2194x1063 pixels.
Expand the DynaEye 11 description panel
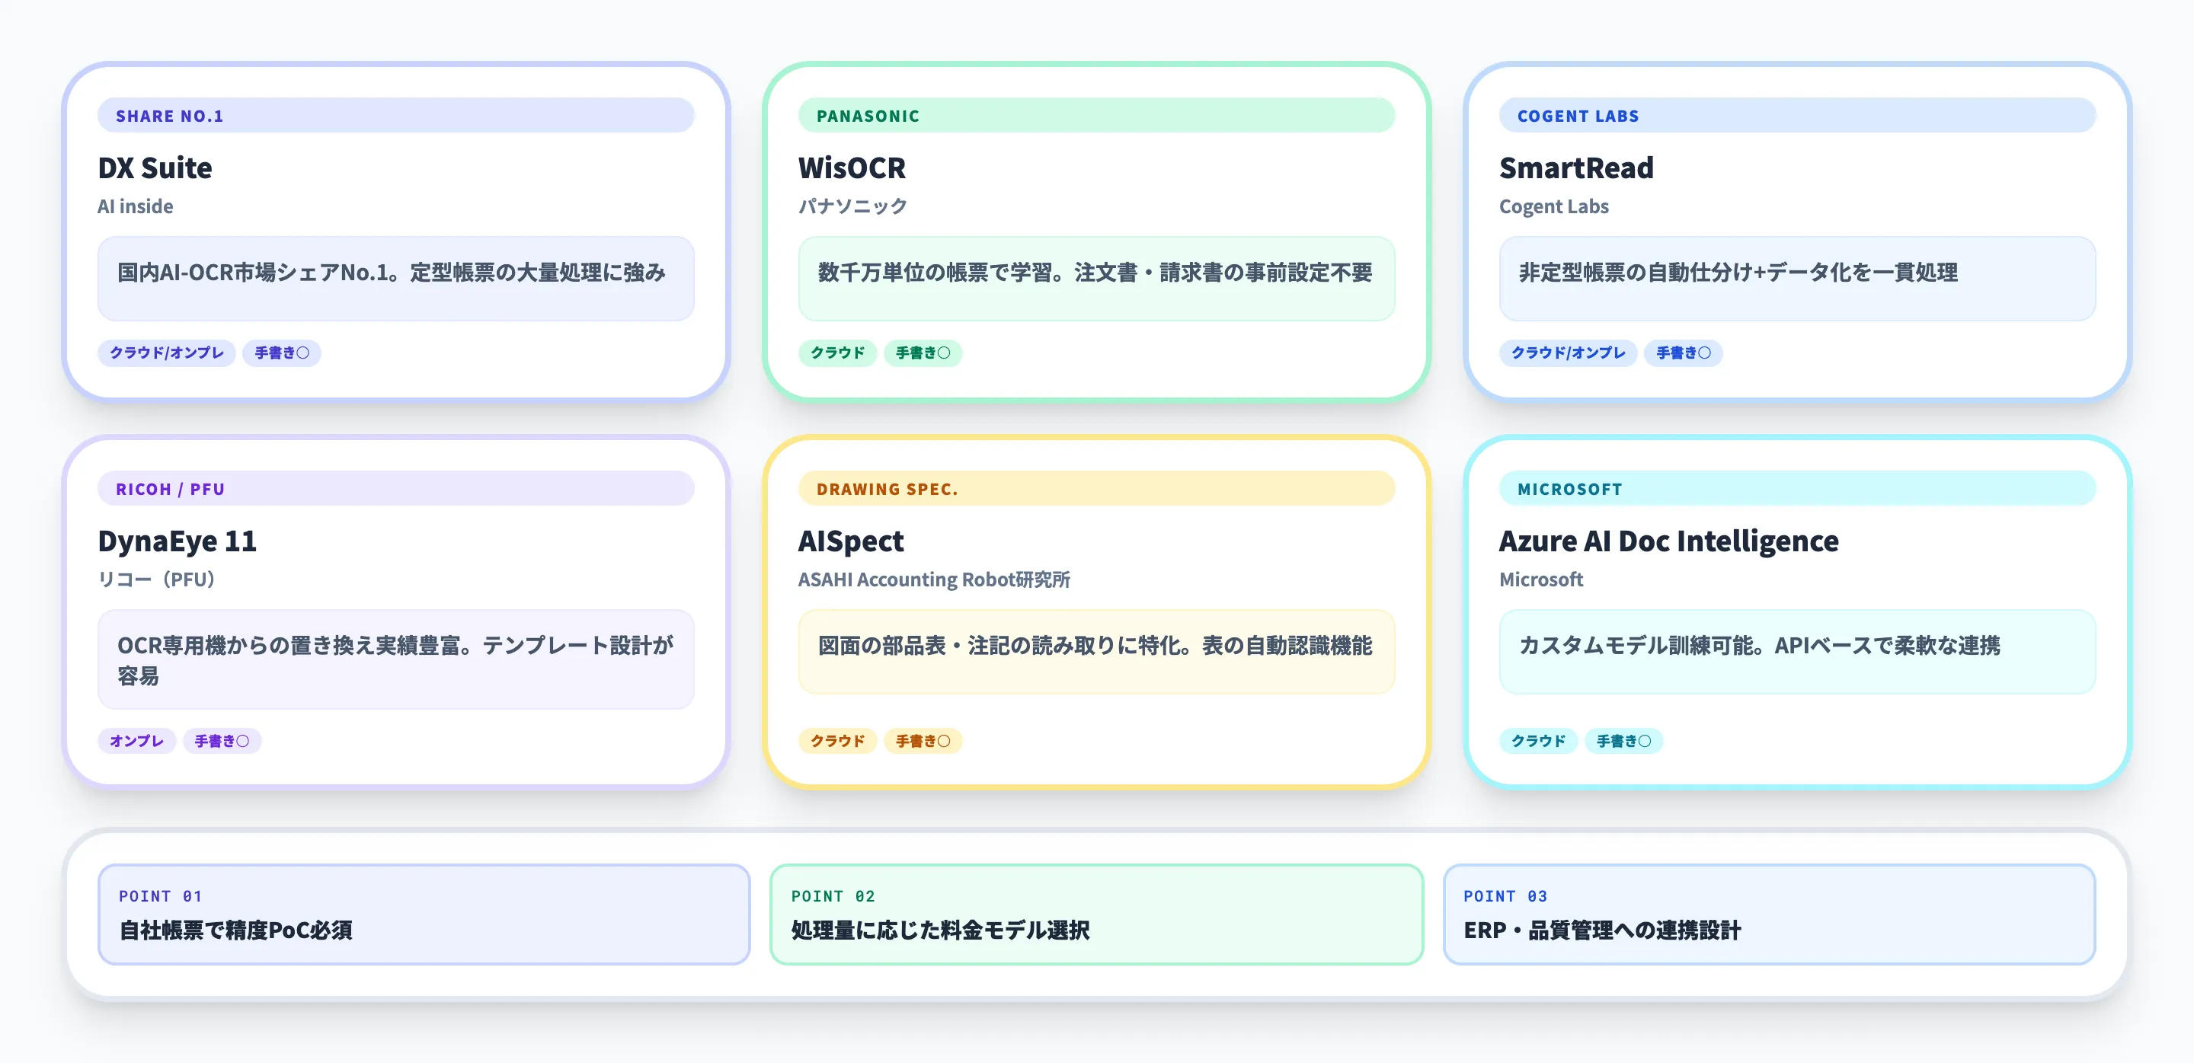coord(396,660)
